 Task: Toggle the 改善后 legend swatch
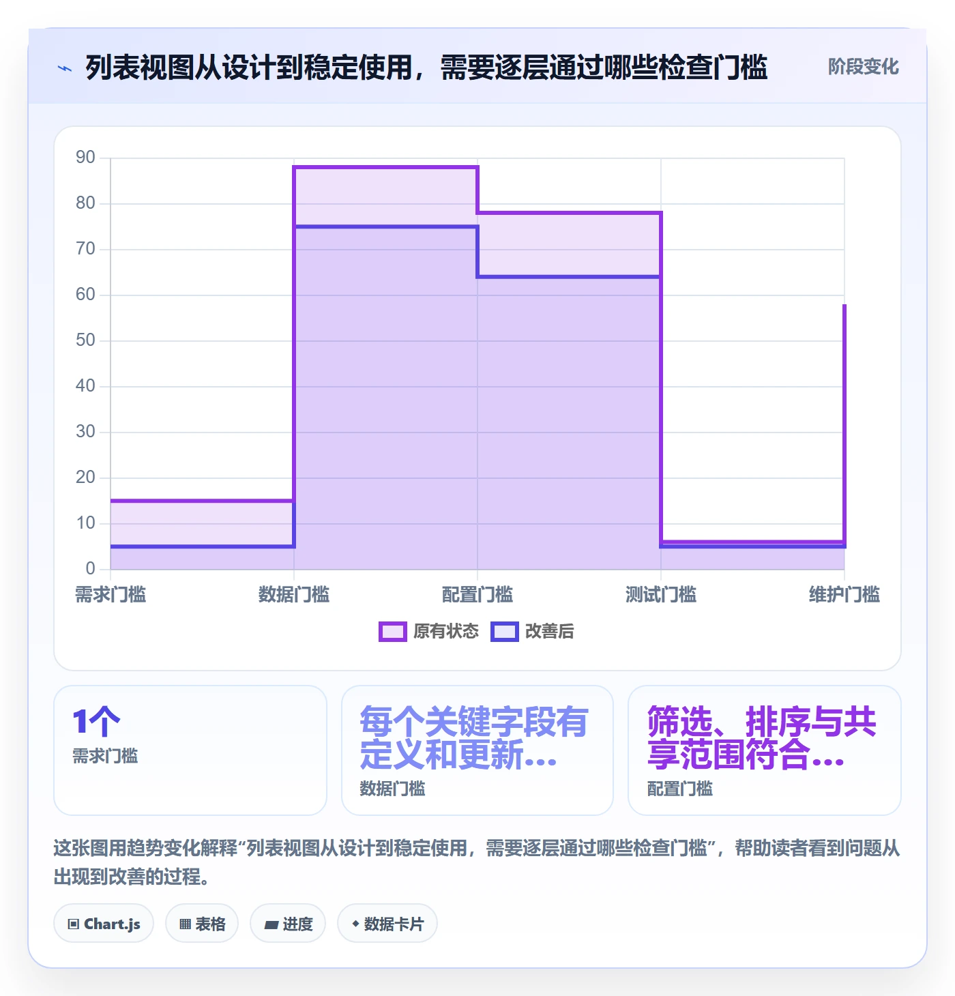(505, 632)
